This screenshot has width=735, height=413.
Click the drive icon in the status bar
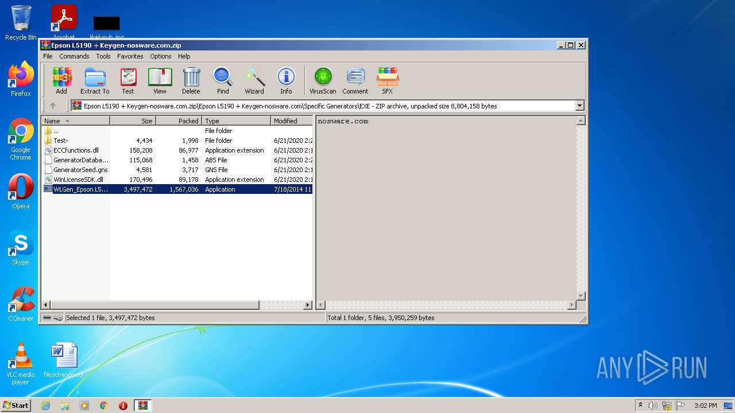click(x=47, y=318)
